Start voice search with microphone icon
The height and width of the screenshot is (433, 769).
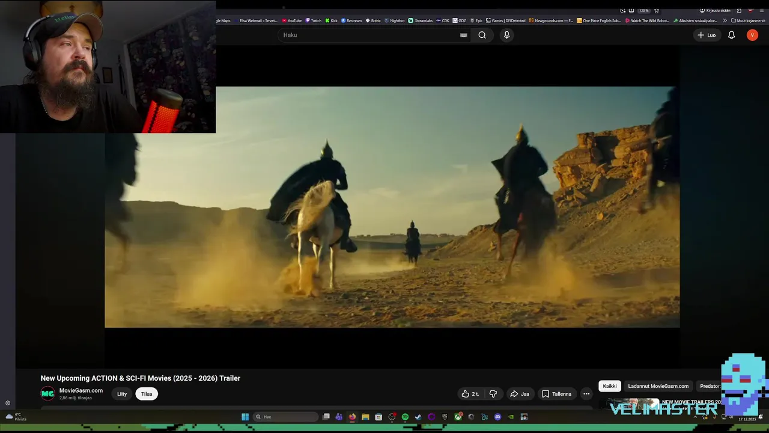tap(506, 35)
